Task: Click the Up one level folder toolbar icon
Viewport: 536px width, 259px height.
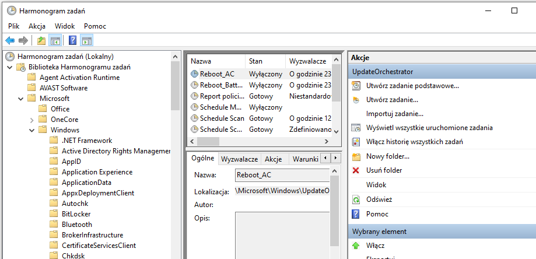Action: 41,41
